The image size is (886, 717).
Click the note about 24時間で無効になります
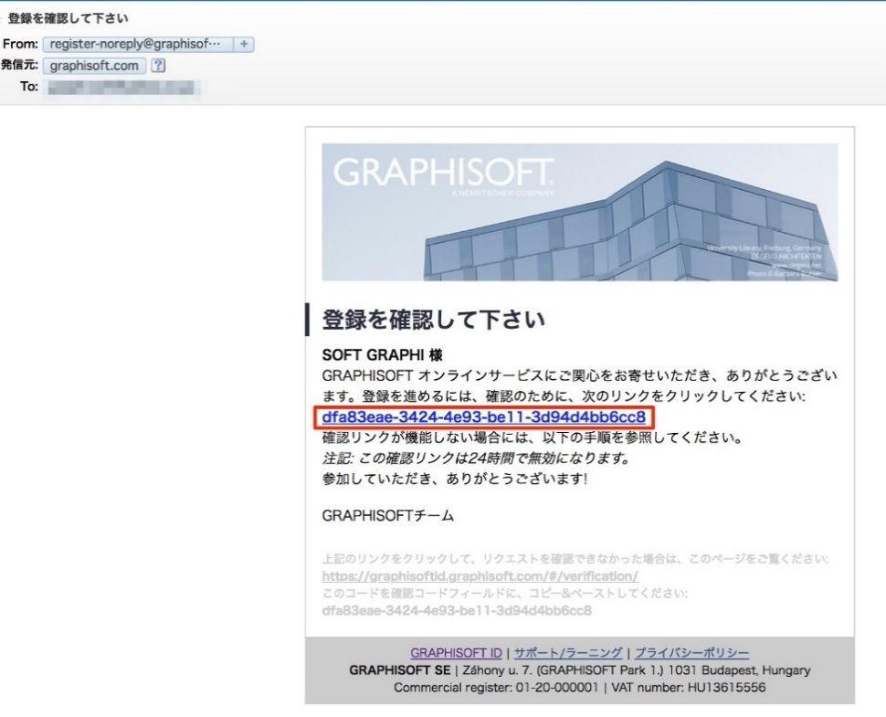[x=476, y=458]
